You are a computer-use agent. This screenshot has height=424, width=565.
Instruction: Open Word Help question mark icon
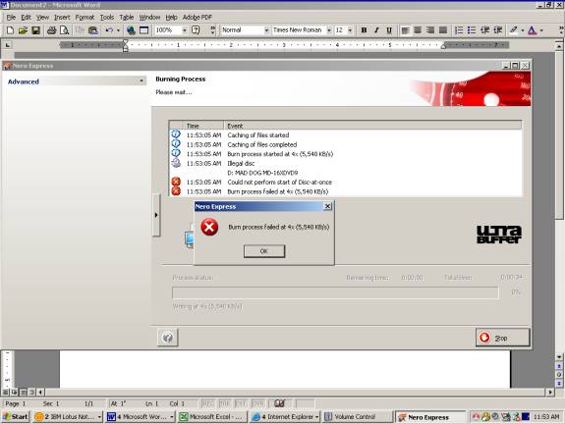click(196, 30)
